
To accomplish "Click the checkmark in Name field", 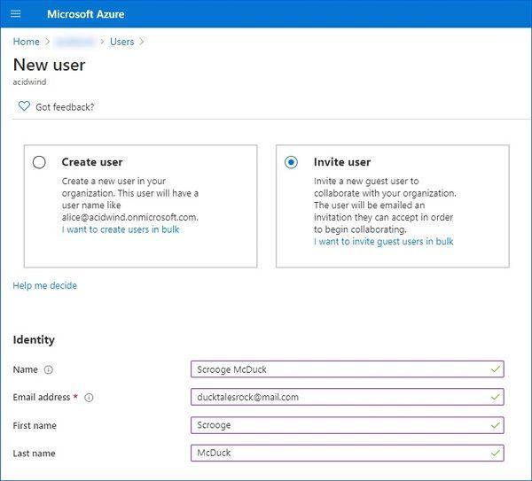I will coord(496,369).
